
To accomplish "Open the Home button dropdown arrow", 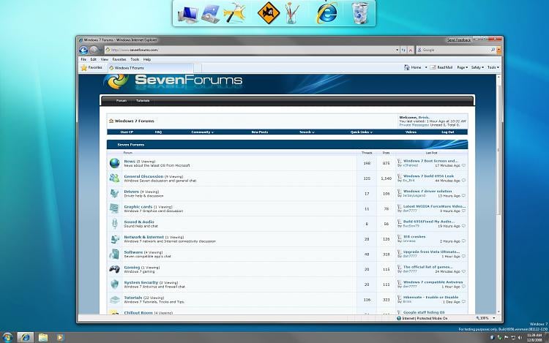I will [x=426, y=67].
